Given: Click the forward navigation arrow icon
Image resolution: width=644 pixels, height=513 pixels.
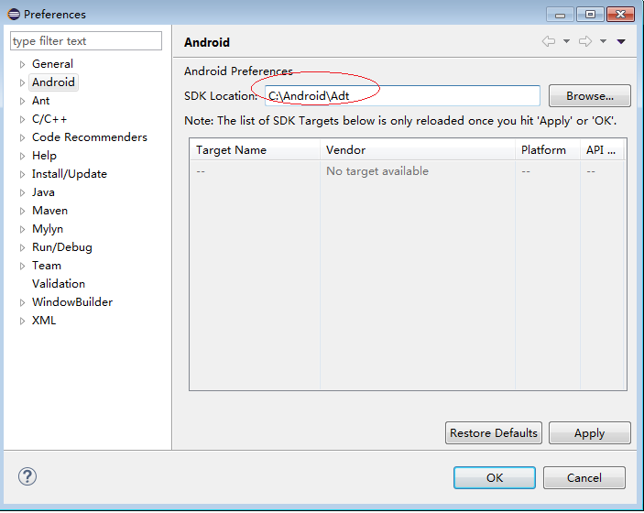Looking at the screenshot, I should 584,41.
